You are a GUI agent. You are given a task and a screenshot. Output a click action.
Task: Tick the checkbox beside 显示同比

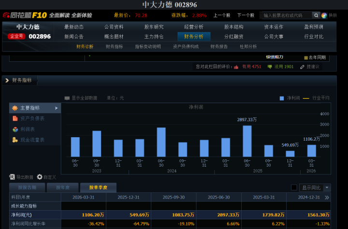pyautogui.click(x=294, y=187)
